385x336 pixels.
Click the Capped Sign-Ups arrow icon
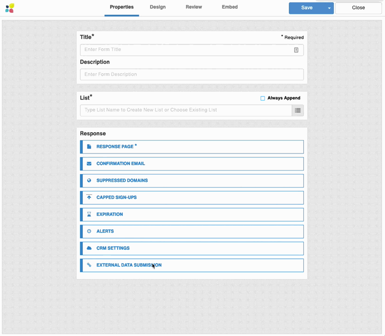click(89, 197)
